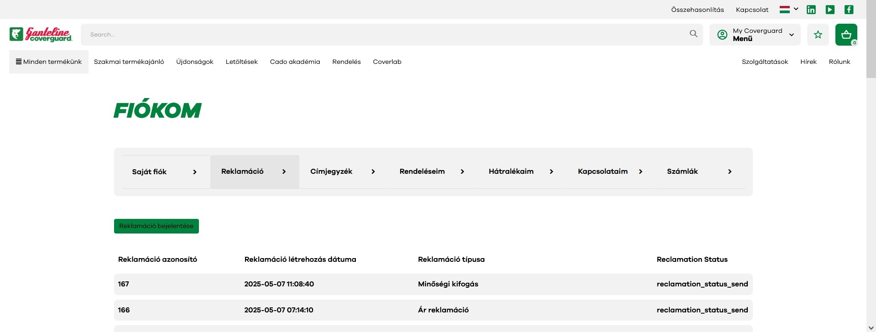Open the Facebook page icon
This screenshot has width=876, height=332.
click(849, 10)
